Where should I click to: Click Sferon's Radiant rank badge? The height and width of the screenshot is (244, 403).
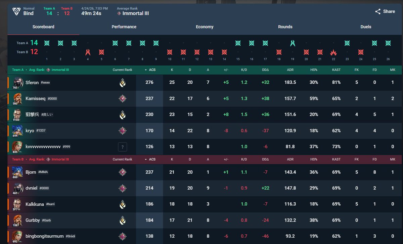[x=123, y=82]
